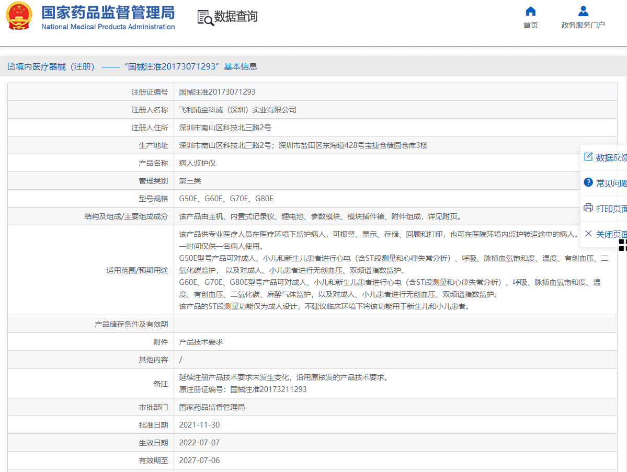Click the 打印页面 printer icon
This screenshot has width=627, height=472.
click(588, 208)
